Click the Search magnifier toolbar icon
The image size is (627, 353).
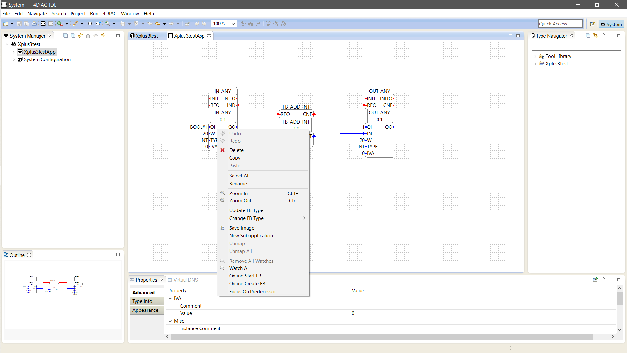click(x=107, y=24)
